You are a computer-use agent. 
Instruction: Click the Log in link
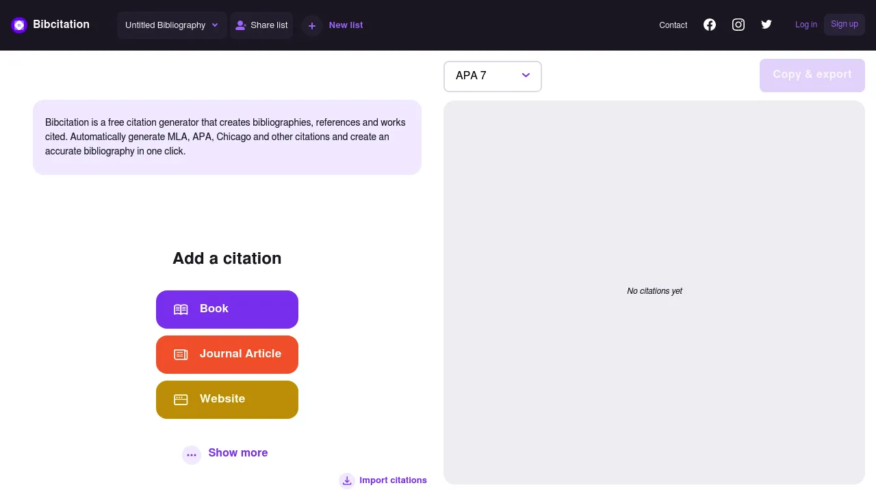pyautogui.click(x=806, y=25)
